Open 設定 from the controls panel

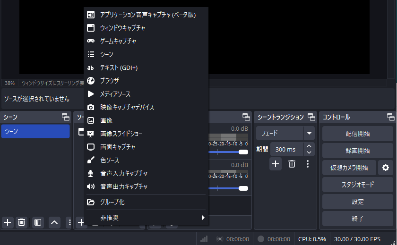pos(357,202)
